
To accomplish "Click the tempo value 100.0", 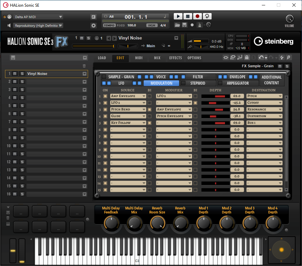I will tap(132, 25).
